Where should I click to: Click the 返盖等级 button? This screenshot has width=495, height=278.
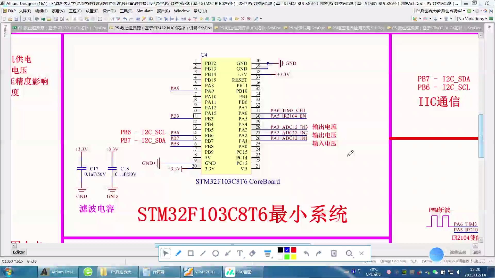[x=458, y=253]
